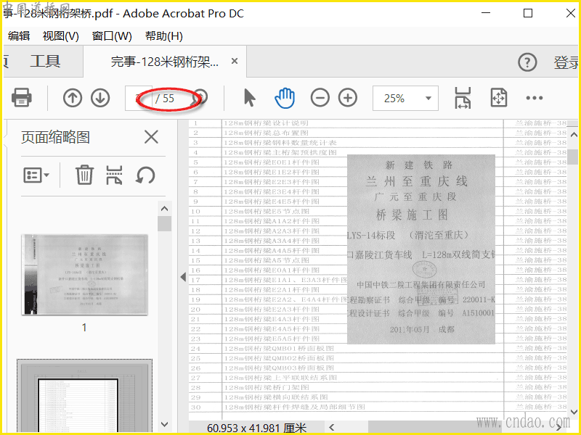Image resolution: width=581 pixels, height=435 pixels.
Task: Click the trash delete pages icon
Action: pos(84,175)
